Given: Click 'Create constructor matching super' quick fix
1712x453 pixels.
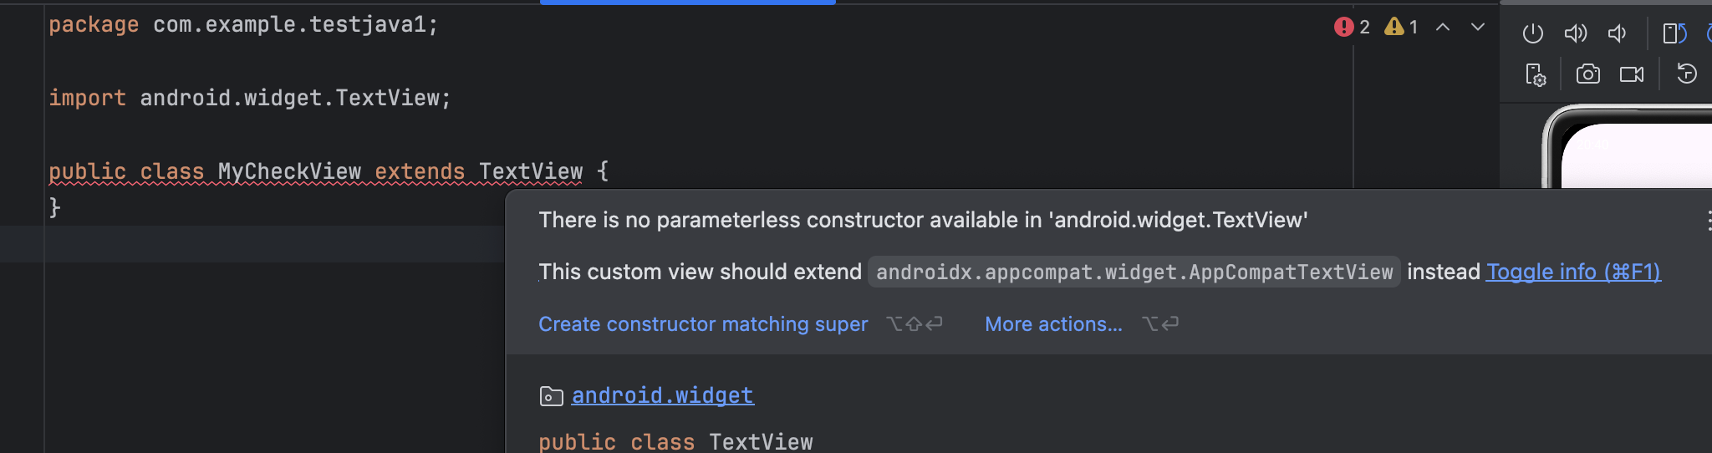Looking at the screenshot, I should tap(702, 324).
